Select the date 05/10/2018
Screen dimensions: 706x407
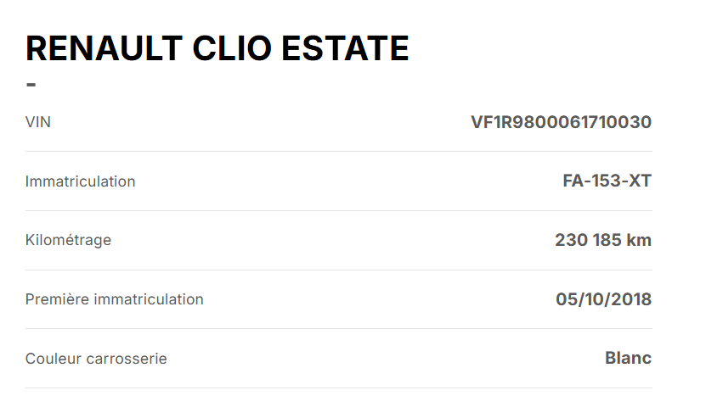point(603,299)
